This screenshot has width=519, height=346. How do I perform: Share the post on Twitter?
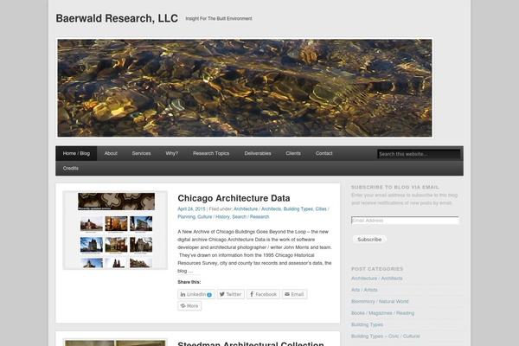click(x=231, y=294)
